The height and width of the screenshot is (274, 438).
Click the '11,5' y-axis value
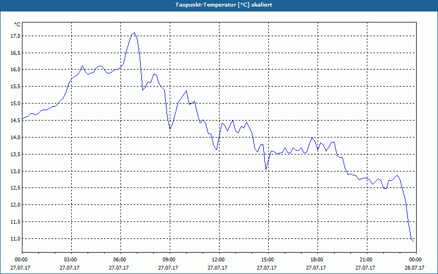[16, 222]
